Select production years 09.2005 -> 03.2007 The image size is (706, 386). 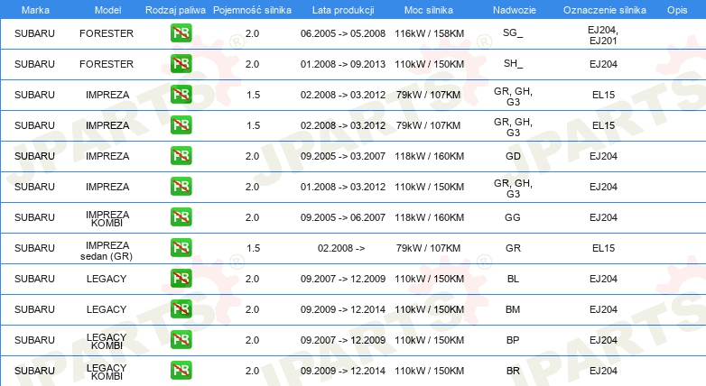click(343, 156)
